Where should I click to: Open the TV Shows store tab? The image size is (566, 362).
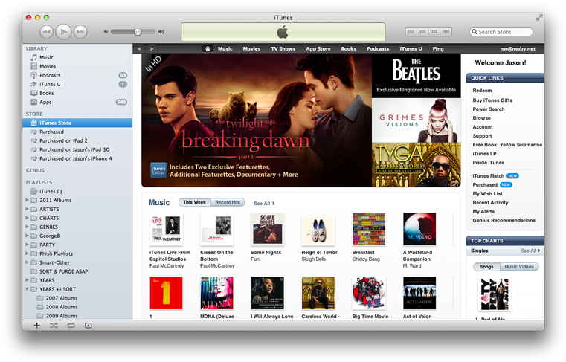pyautogui.click(x=283, y=49)
